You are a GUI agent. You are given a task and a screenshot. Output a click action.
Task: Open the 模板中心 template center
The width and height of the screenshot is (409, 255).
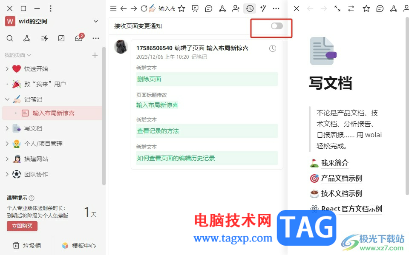pyautogui.click(x=79, y=246)
